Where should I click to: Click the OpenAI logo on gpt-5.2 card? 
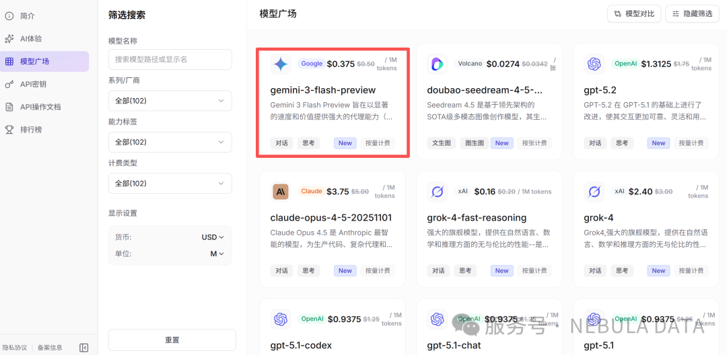point(594,64)
